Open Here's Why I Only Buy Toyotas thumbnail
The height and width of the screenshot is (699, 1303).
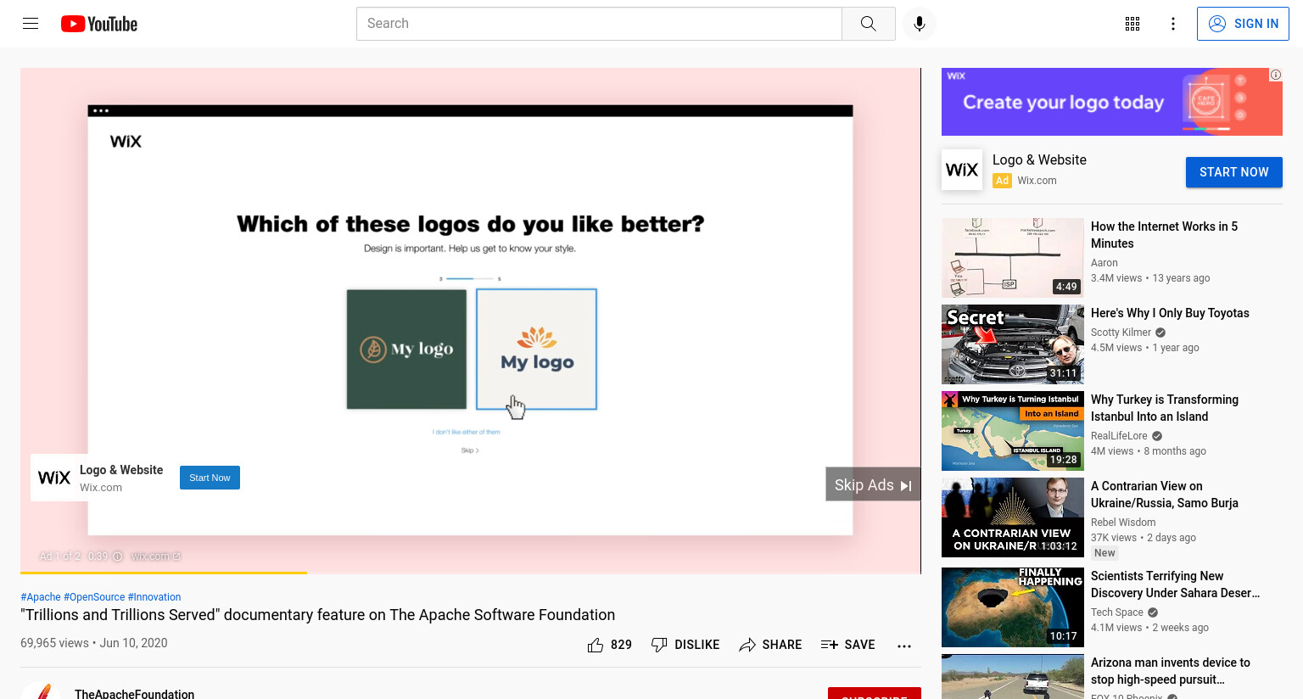point(1013,344)
